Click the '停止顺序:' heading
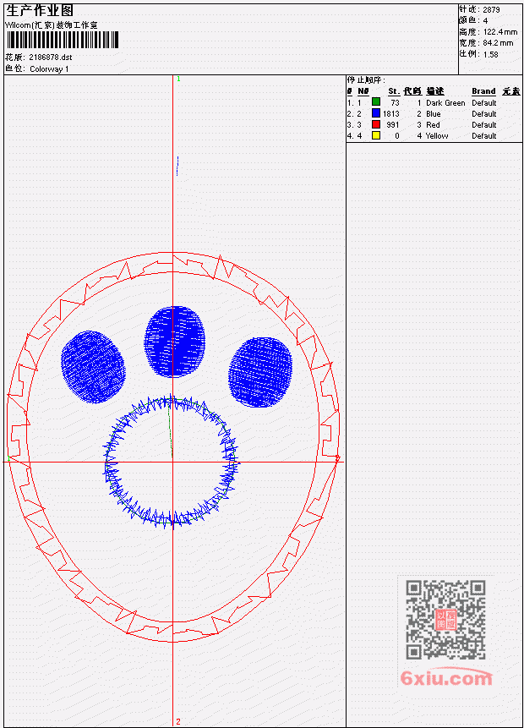Screen dimensions: 524x728 [366, 80]
